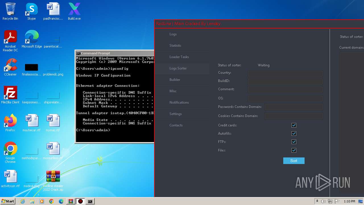
Task: Open Firefox desktop shortcut
Action: click(x=10, y=123)
